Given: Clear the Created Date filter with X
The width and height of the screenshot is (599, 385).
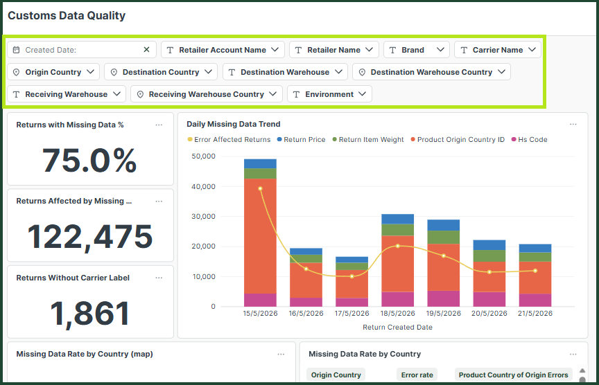Looking at the screenshot, I should pyautogui.click(x=146, y=50).
